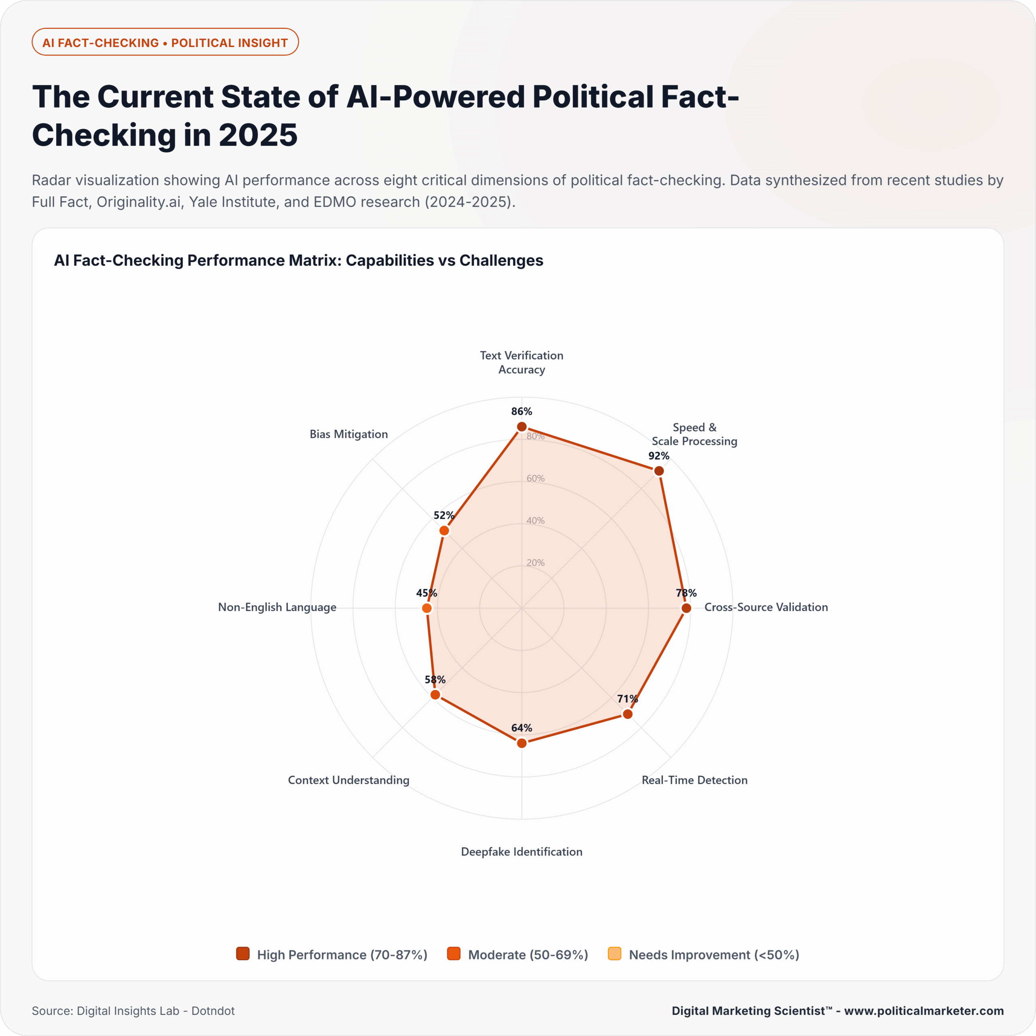
Task: Click the Needs Improvement legend swatch
Action: pos(615,953)
